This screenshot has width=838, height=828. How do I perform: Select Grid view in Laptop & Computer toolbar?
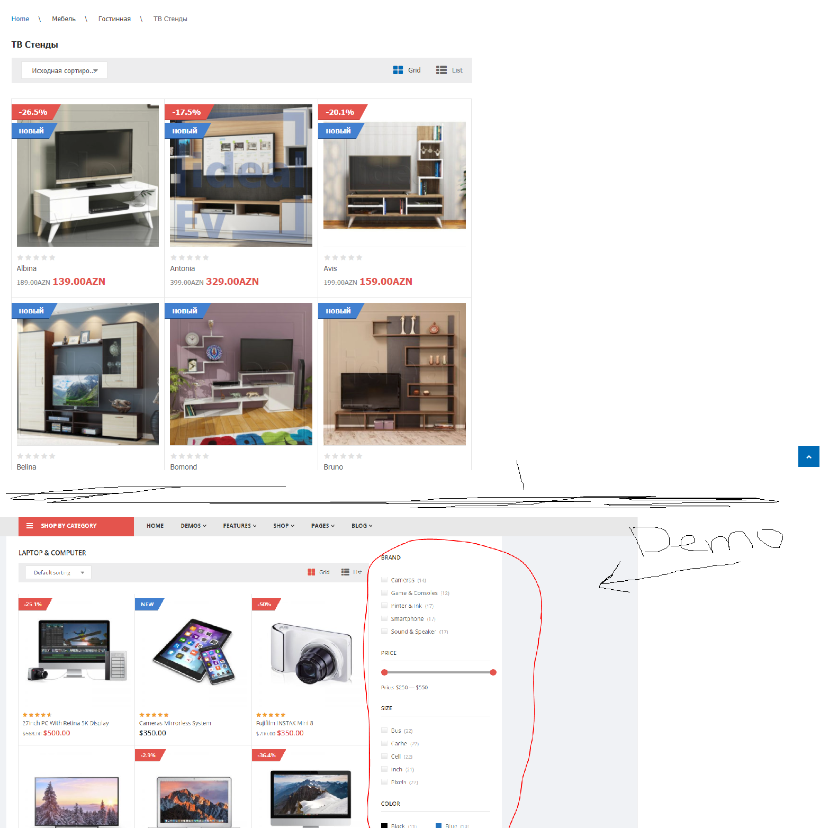tap(319, 572)
